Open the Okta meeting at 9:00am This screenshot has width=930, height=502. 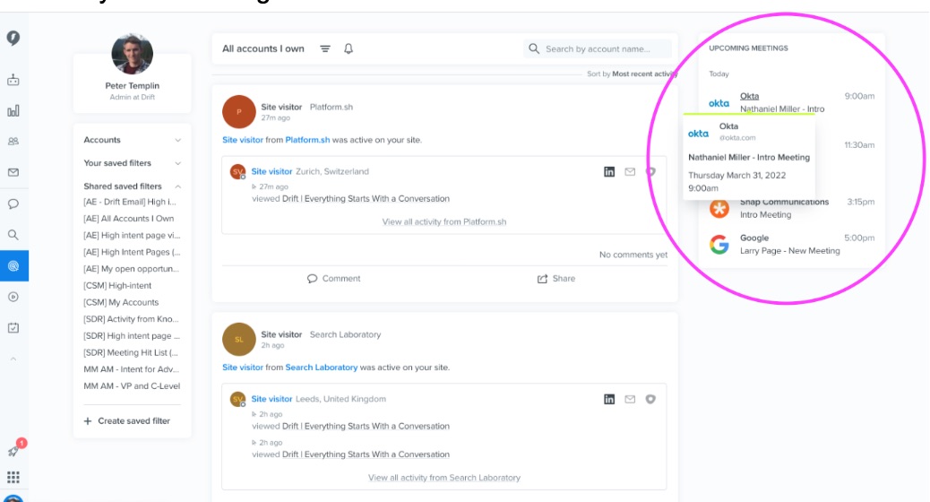coord(791,102)
